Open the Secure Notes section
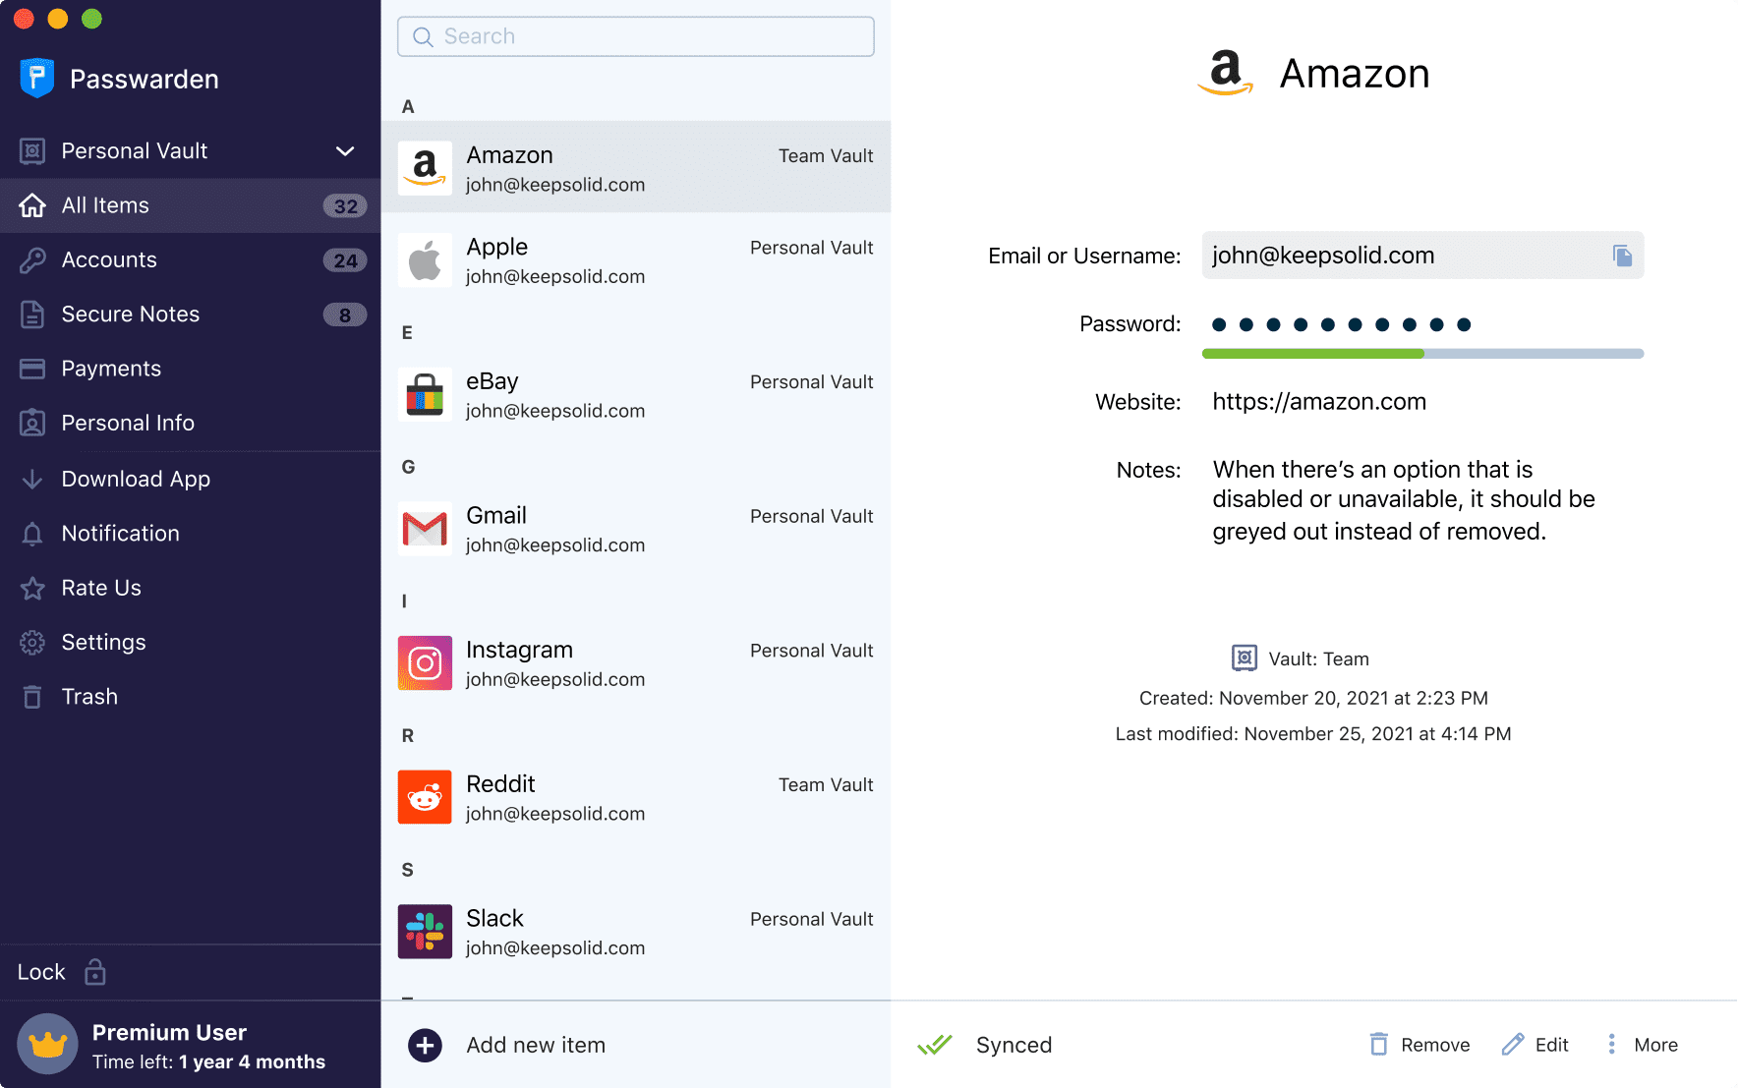The width and height of the screenshot is (1738, 1088). point(131,315)
